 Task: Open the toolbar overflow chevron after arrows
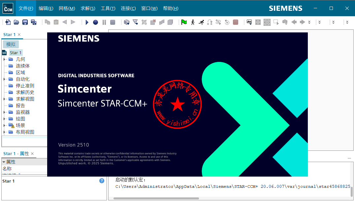pos(309,22)
